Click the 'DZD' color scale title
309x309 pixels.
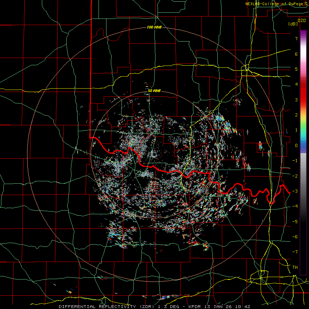click(x=301, y=21)
